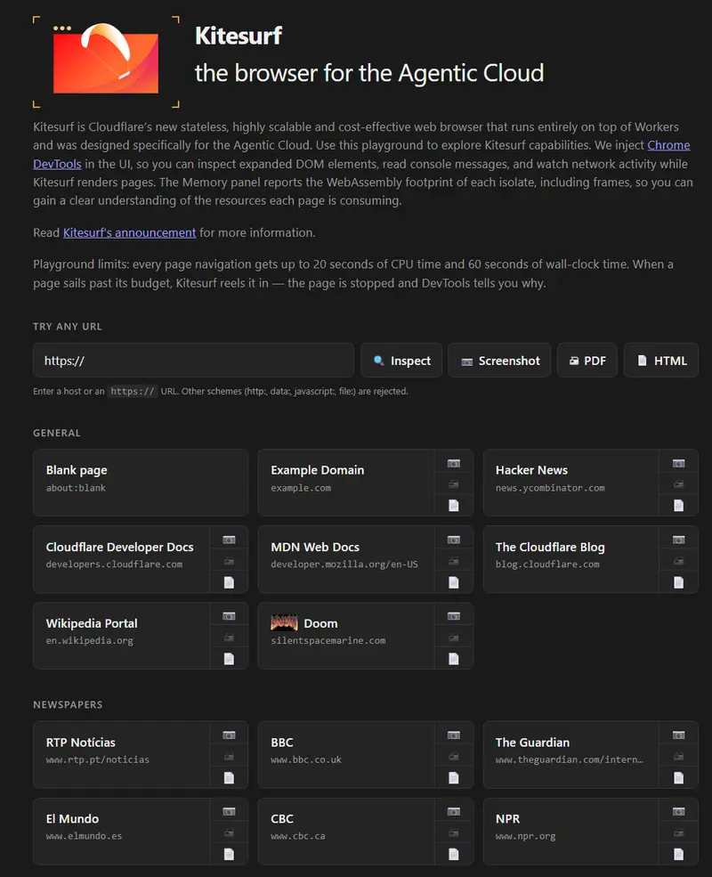Follow the Chrome DevTools link
This screenshot has height=877, width=712.
coord(668,145)
